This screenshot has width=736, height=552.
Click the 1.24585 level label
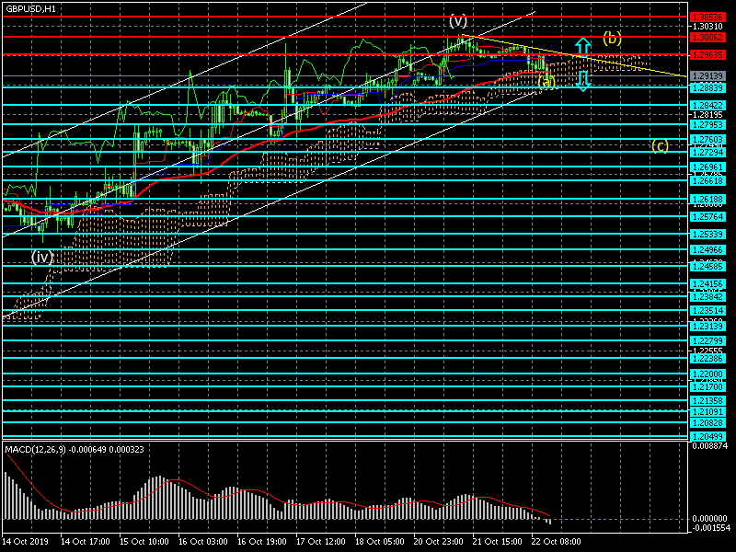[707, 267]
